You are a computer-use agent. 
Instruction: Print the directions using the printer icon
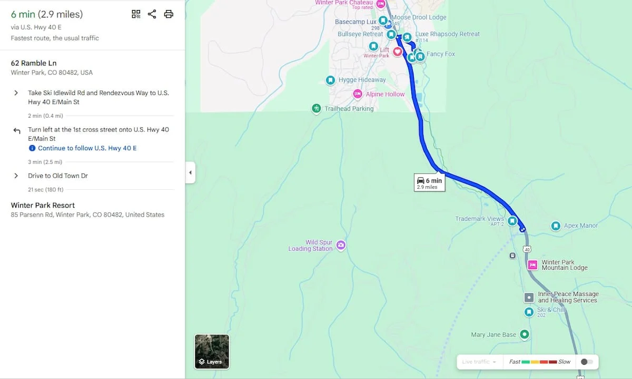pos(169,14)
